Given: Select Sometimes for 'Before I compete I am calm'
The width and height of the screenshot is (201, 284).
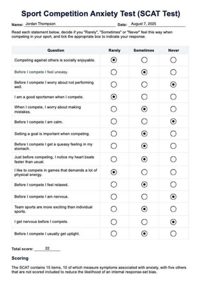Looking at the screenshot, I should pyautogui.click(x=144, y=121).
